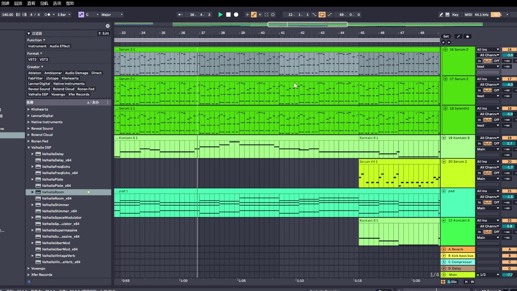This screenshot has height=291, width=517.
Task: Toggle the Audio Effect function filter
Action: point(60,46)
